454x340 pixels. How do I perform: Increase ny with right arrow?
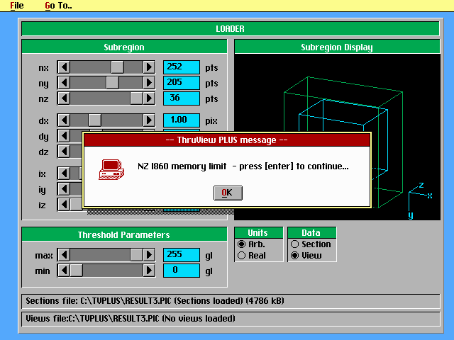[x=149, y=83]
